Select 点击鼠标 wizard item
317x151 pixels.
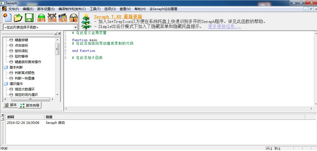pos(22,45)
